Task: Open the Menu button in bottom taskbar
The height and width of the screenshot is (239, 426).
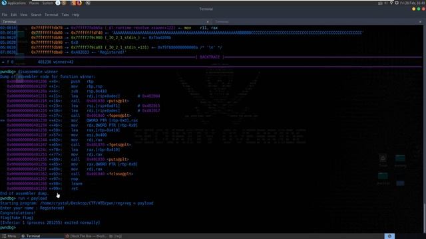Action: (9, 236)
